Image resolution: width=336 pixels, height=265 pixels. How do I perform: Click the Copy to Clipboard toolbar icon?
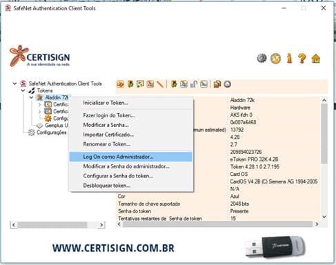pyautogui.click(x=217, y=84)
